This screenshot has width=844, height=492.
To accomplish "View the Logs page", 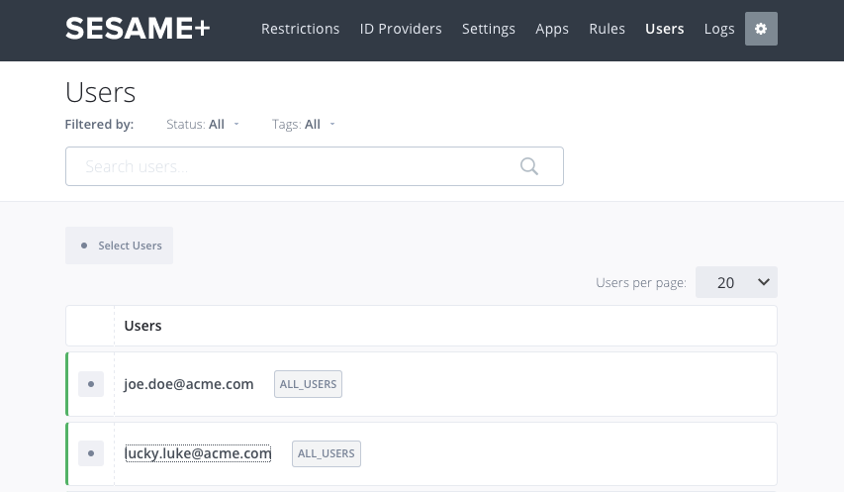I will pos(719,29).
